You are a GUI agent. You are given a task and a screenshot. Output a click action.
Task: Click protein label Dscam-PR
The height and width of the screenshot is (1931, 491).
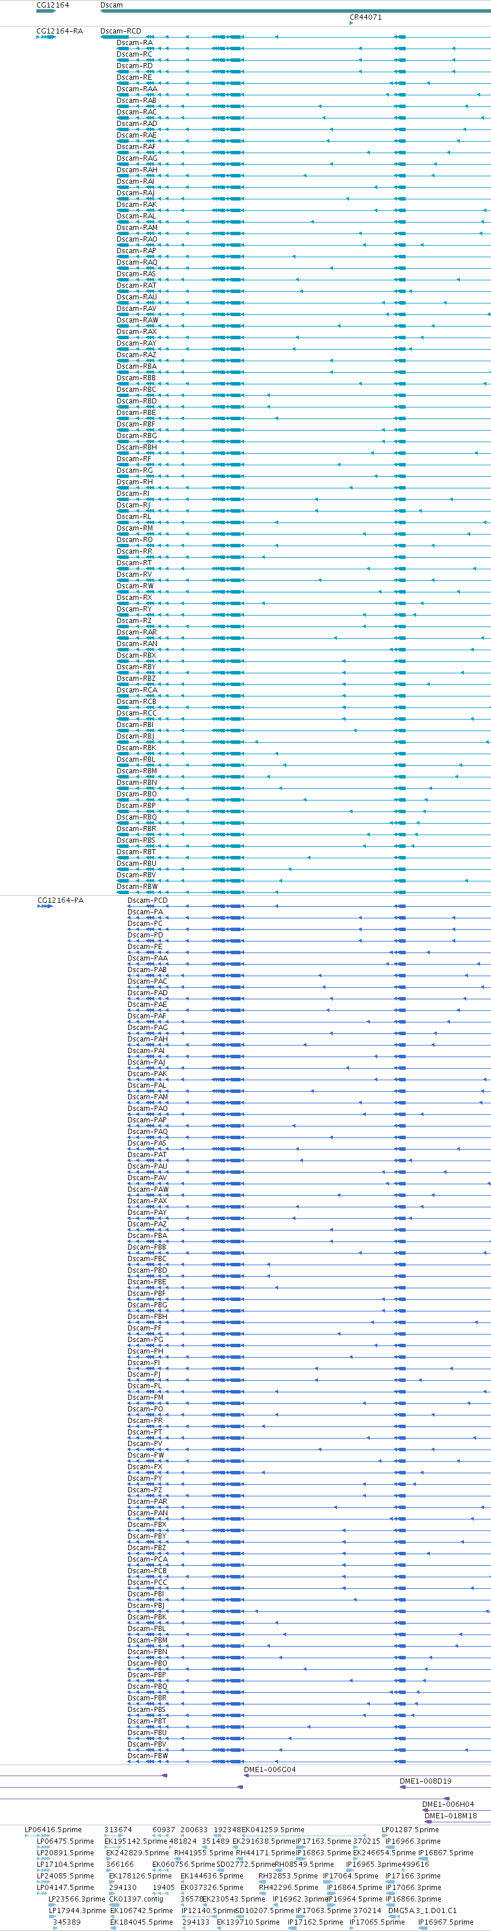tap(145, 1421)
